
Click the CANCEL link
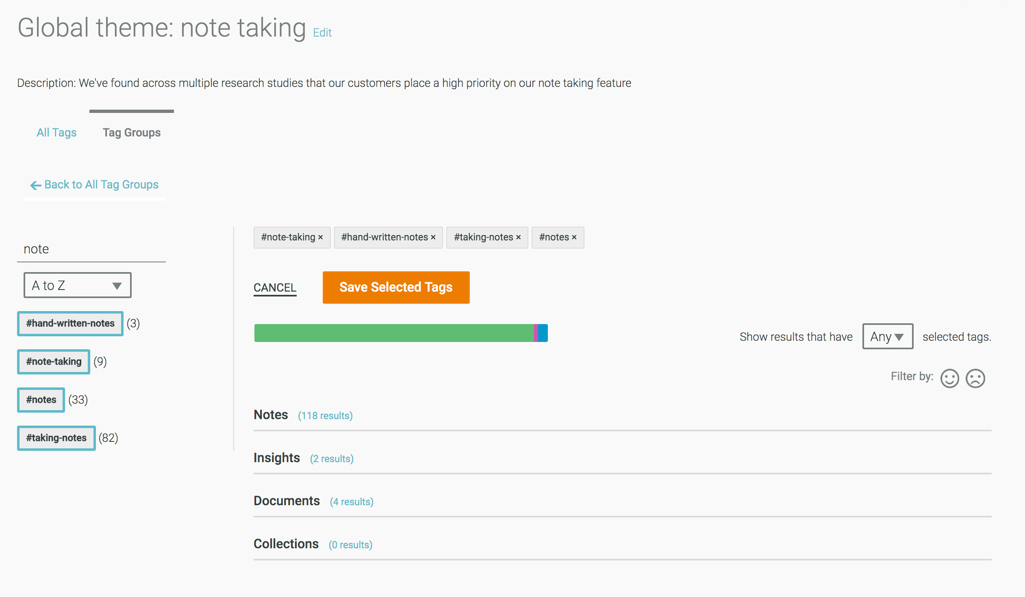coord(275,288)
